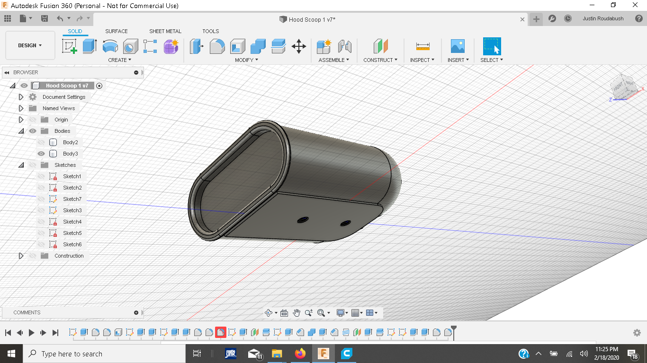647x363 pixels.
Task: Select the Create Sketch tool
Action: (70, 46)
